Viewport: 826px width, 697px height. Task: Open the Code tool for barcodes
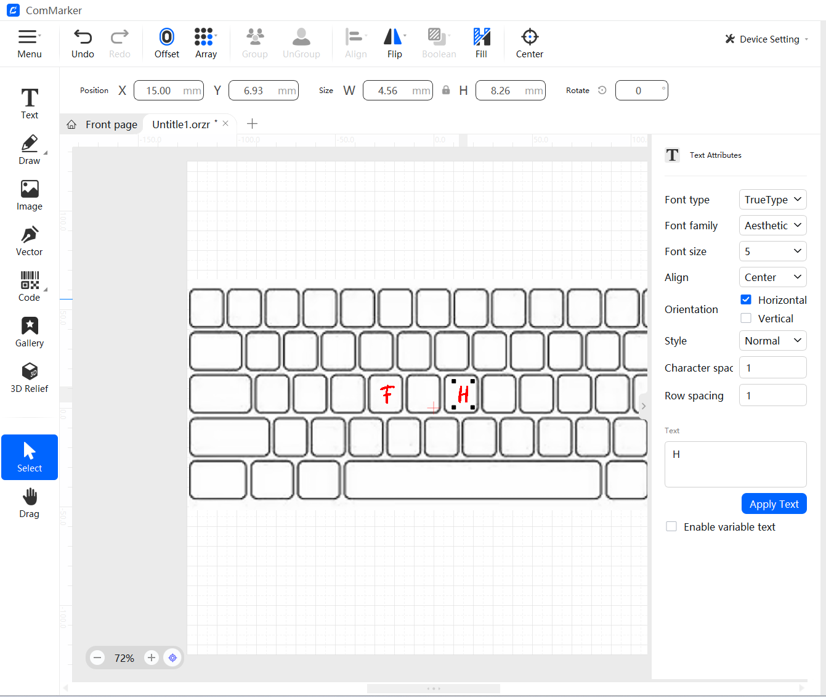(29, 285)
